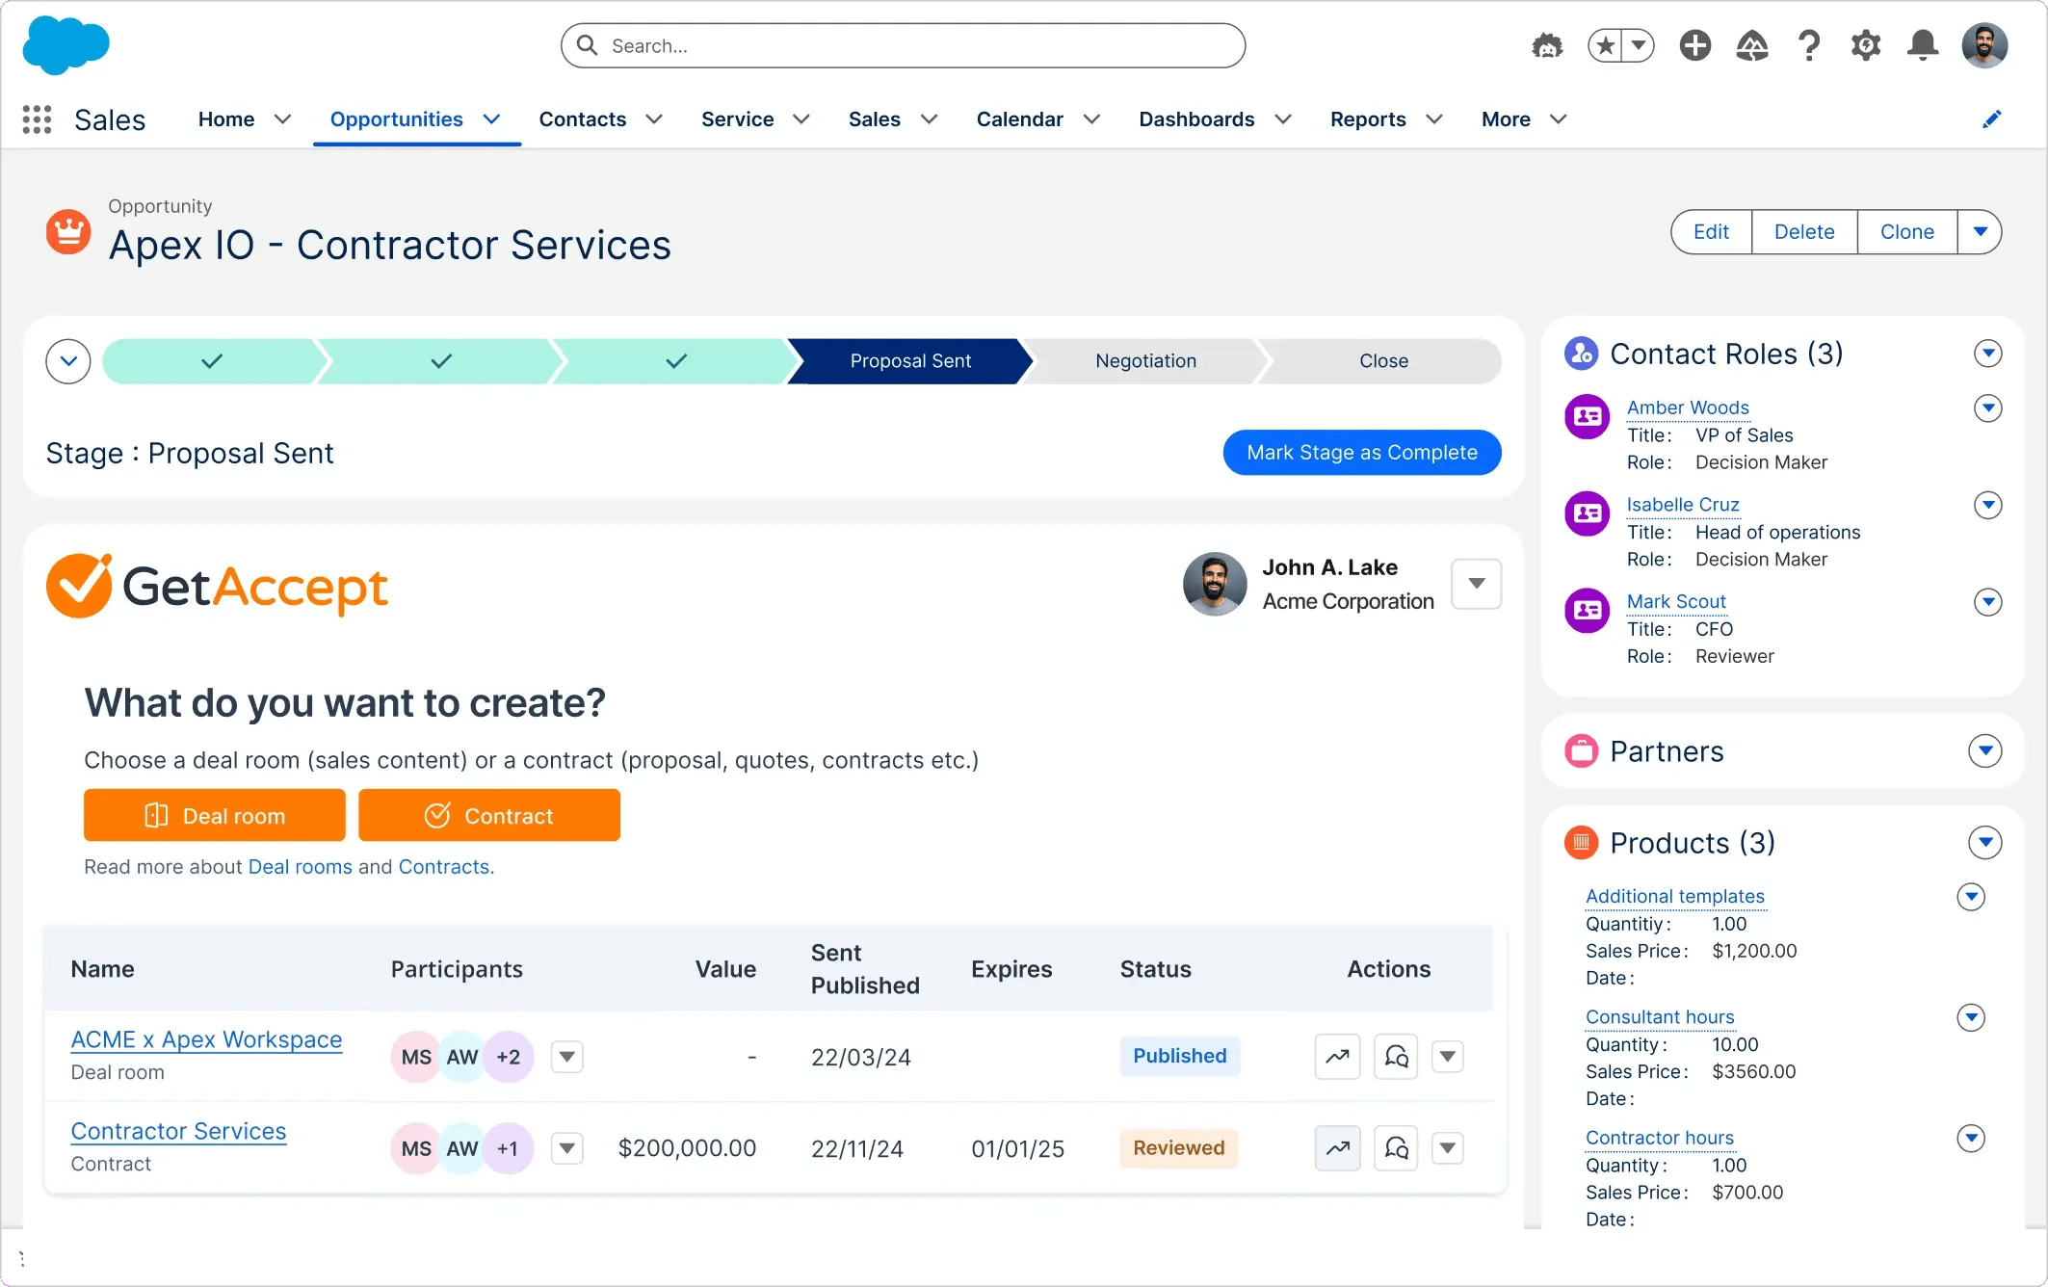Click the Products panel icon
Viewport: 2048px width, 1287px height.
(x=1581, y=843)
